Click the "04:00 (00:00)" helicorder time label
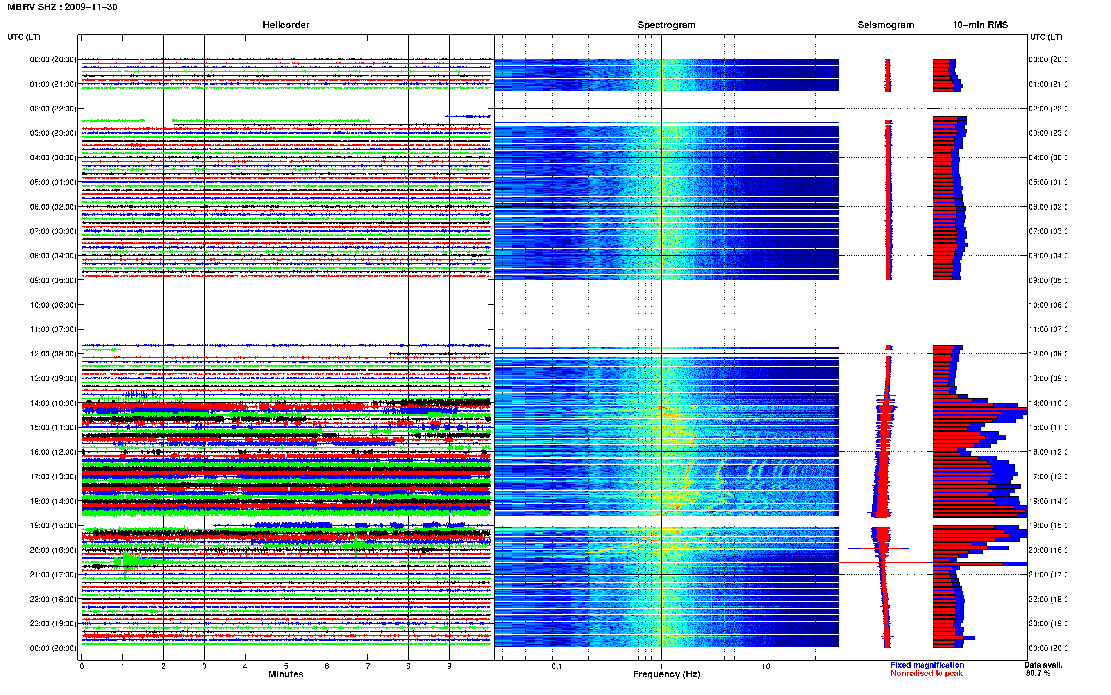The image size is (1111, 695). 53,158
